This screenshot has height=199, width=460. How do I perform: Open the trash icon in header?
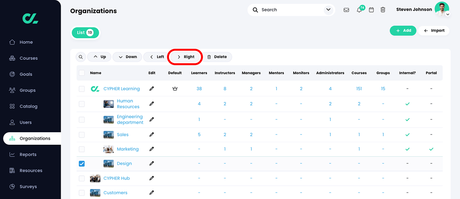point(383,10)
